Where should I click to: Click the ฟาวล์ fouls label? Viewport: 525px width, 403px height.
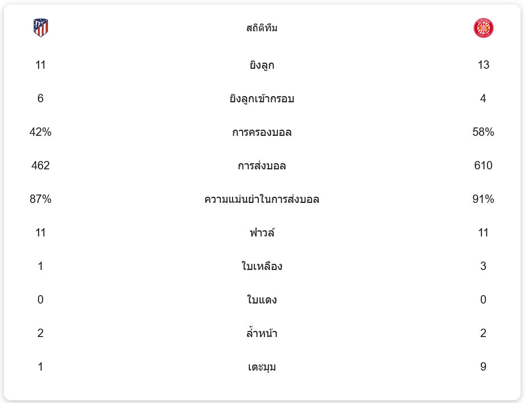[x=262, y=233]
